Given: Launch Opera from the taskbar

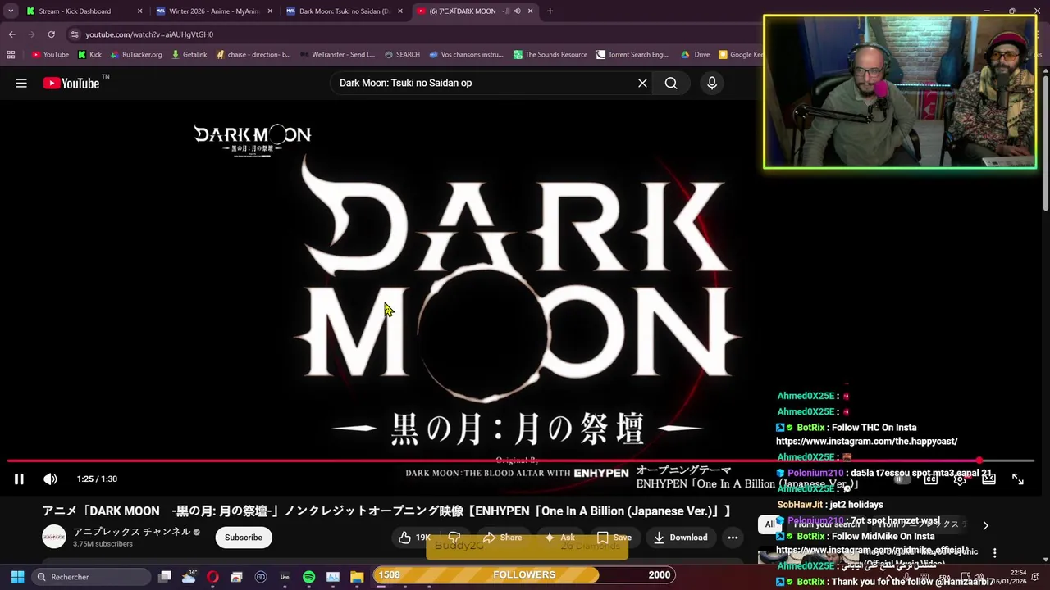Looking at the screenshot, I should pyautogui.click(x=212, y=577).
